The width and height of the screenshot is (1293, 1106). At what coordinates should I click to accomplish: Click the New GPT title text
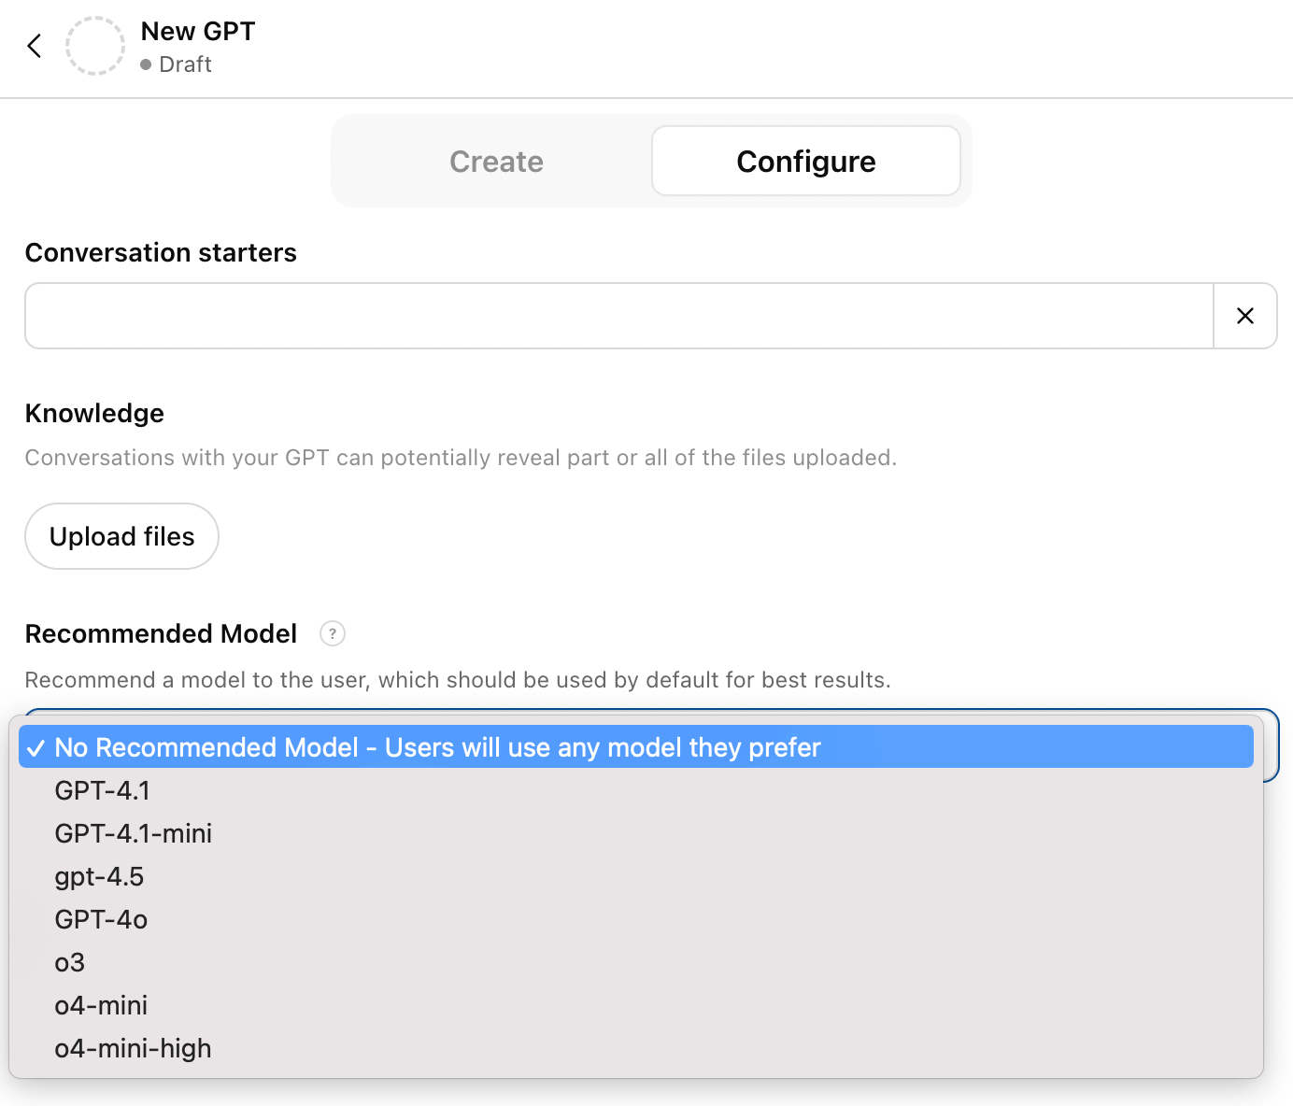pos(198,31)
